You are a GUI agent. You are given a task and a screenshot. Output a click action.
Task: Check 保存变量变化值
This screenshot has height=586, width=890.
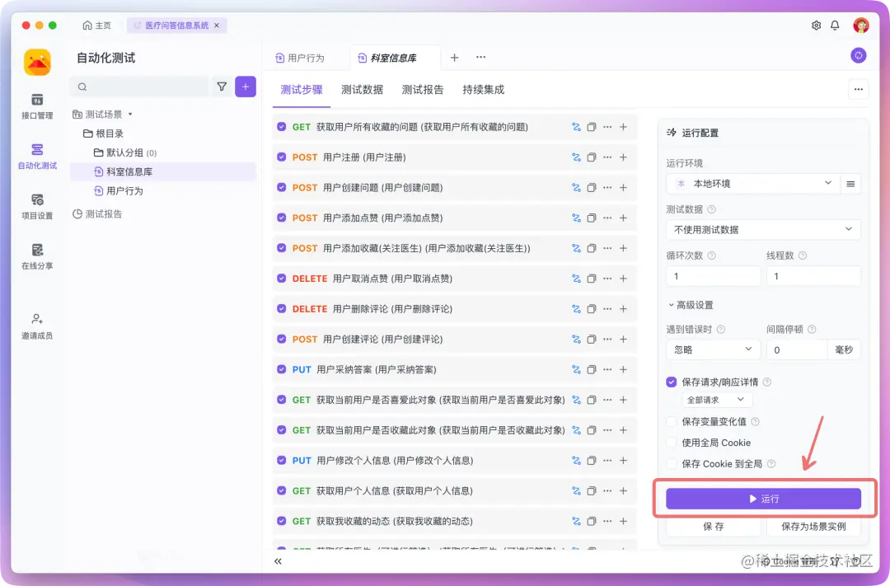[x=671, y=422]
